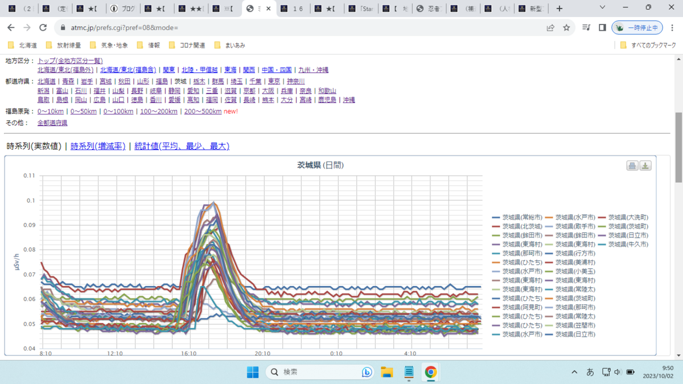Switch to 統計値(平均、最少、最大) view
683x384 pixels.
(182, 146)
